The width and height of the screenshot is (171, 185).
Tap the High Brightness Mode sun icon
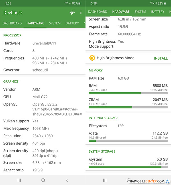tap(92, 58)
